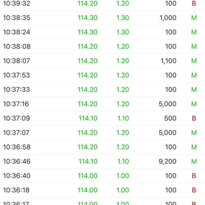
Task: Open the 10:37:09 trade at 114.10
Action: coord(102,118)
